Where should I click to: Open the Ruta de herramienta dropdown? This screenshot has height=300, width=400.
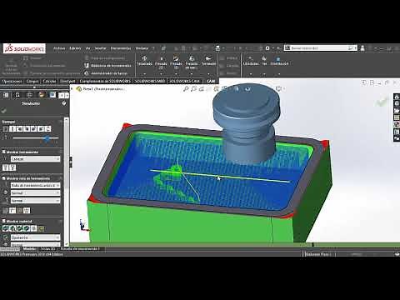(x=35, y=185)
